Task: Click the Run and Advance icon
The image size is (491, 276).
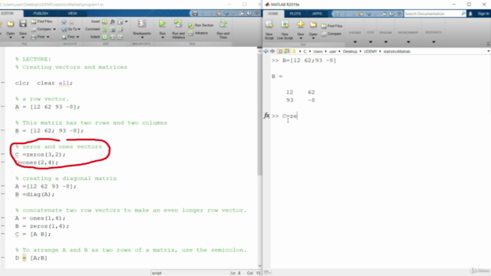Action: click(x=178, y=24)
